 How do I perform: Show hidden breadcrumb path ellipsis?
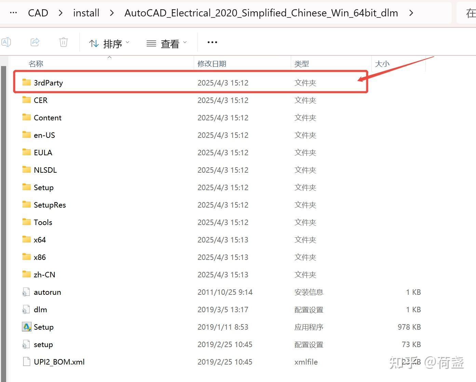click(14, 13)
